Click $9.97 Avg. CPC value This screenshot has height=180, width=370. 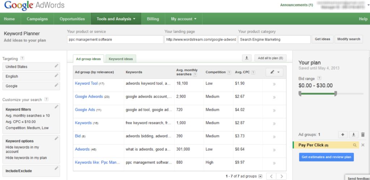240,162
